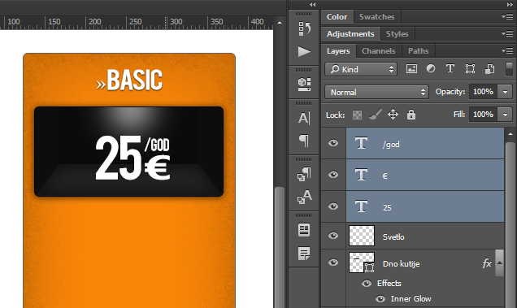The width and height of the screenshot is (517, 308).
Task: Open Color panel flyout menu icon
Action: click(x=507, y=16)
